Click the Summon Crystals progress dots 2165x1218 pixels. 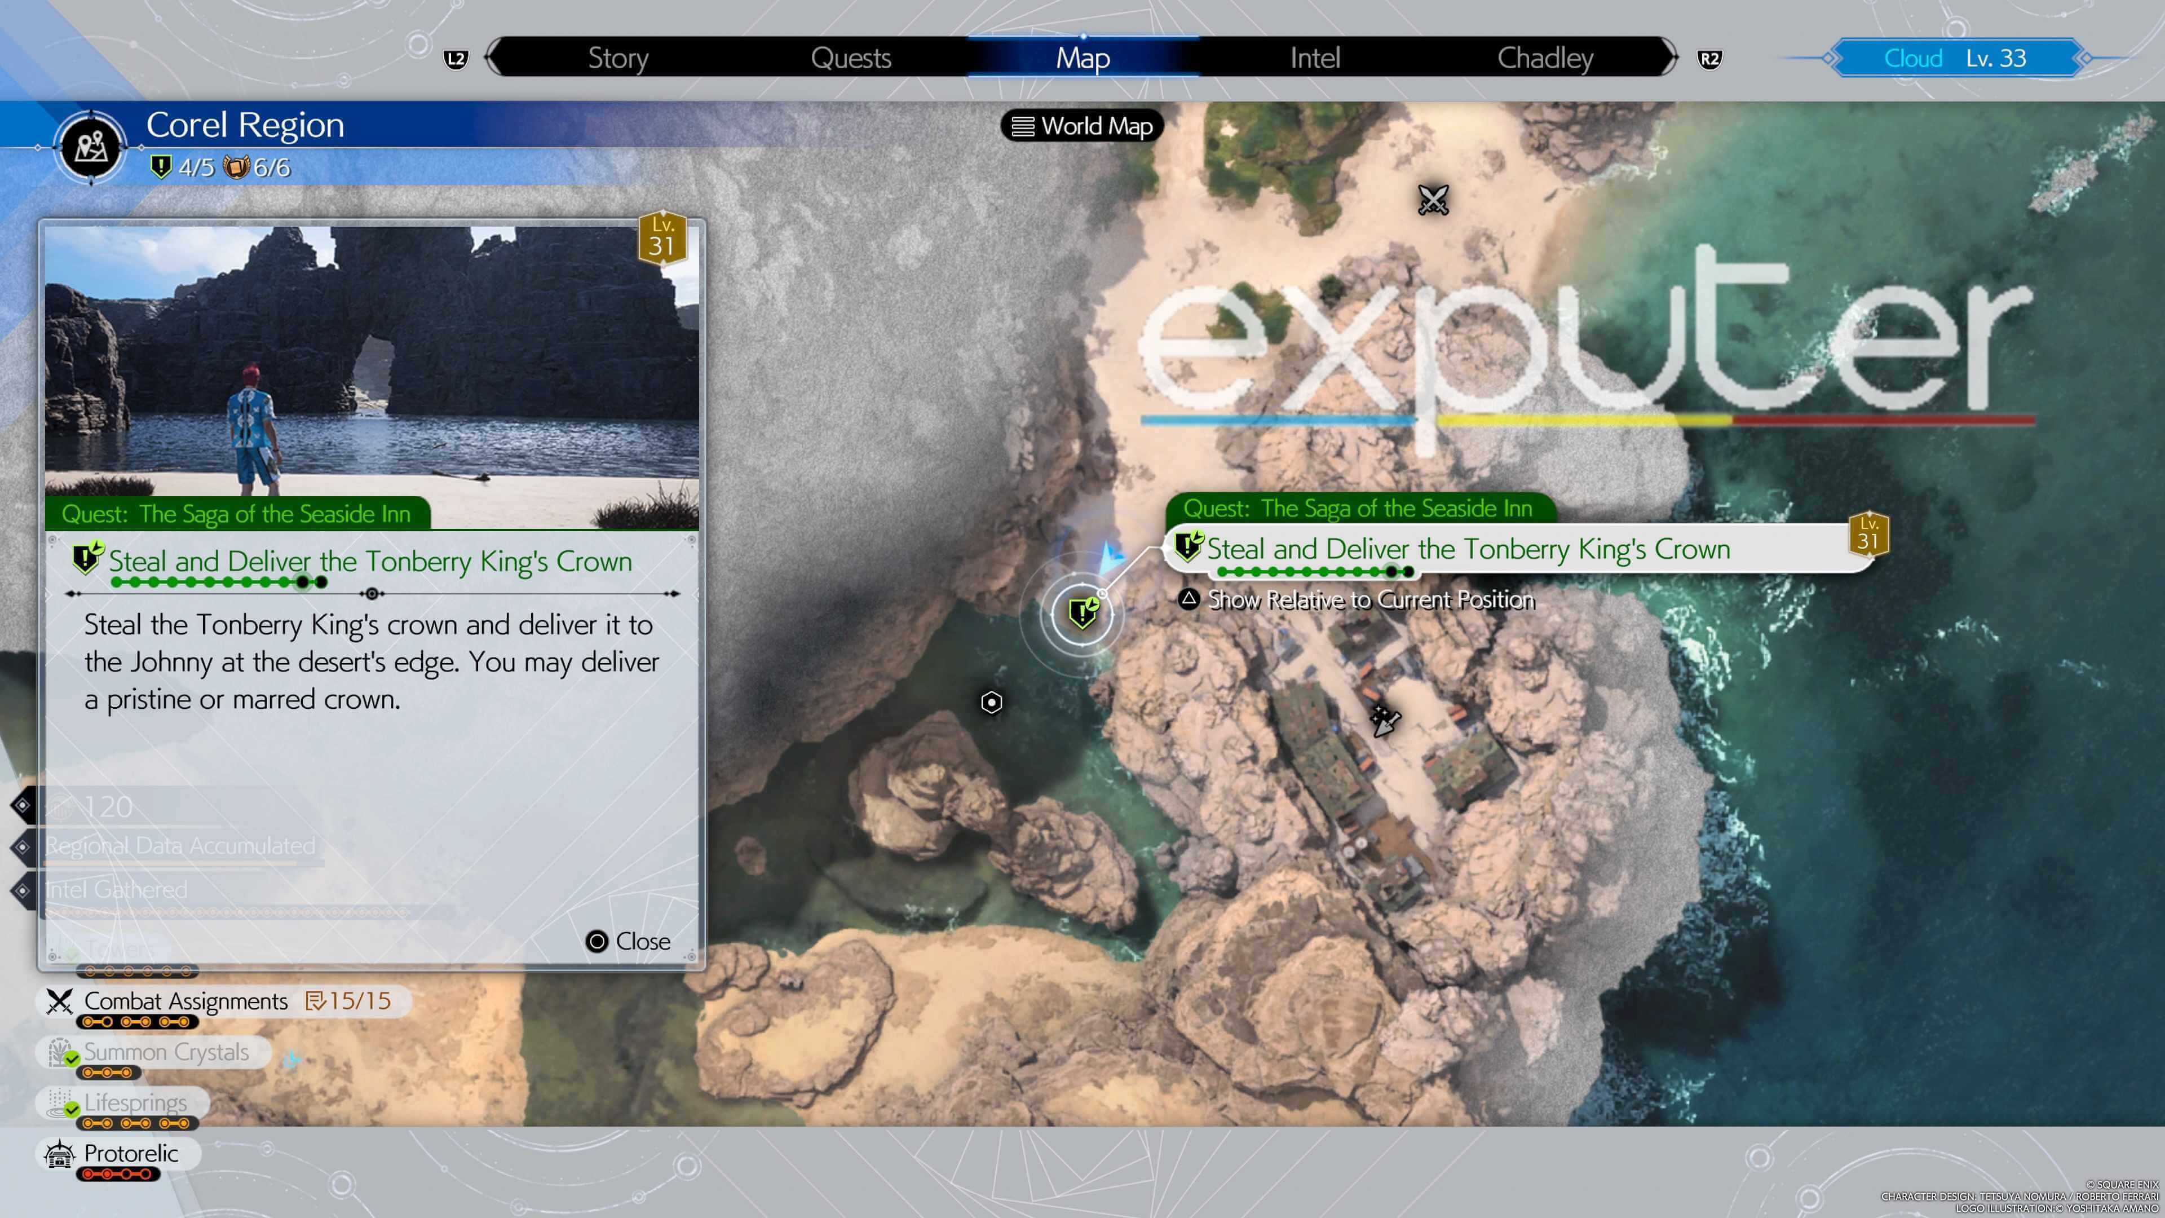[108, 1073]
